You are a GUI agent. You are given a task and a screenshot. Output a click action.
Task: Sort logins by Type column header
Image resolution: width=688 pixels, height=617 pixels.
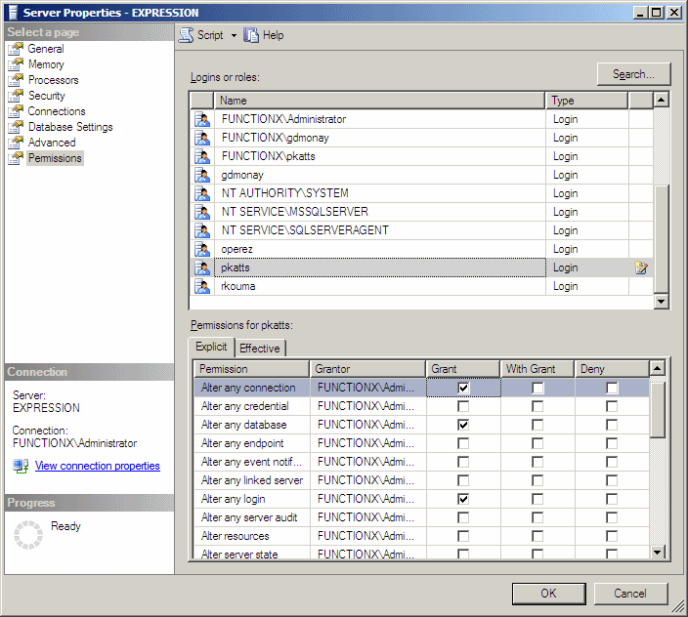pos(586,101)
